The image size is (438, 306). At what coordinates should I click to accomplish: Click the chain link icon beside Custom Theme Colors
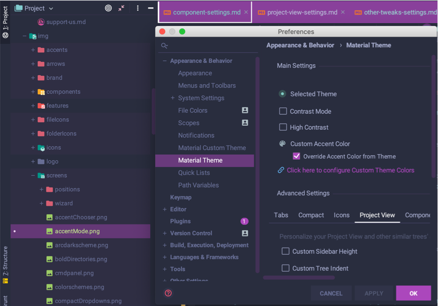[x=281, y=170]
